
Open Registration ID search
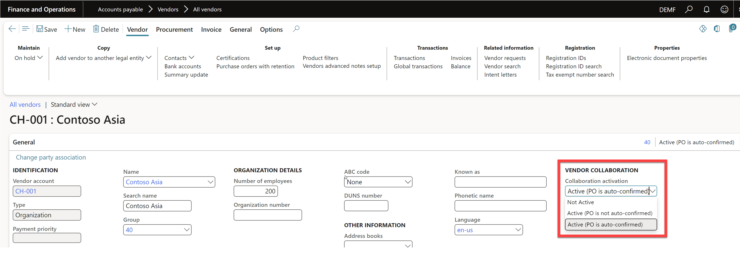(x=574, y=66)
